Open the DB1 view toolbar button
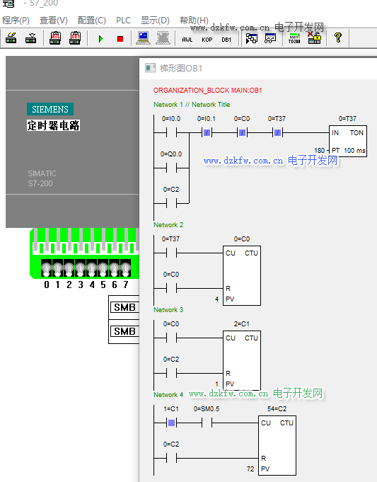Image resolution: width=377 pixels, height=482 pixels. [226, 40]
